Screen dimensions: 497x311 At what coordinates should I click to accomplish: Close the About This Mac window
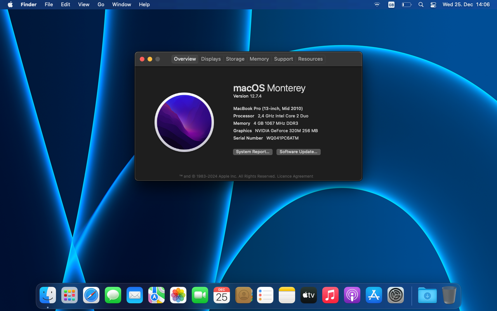[142, 59]
